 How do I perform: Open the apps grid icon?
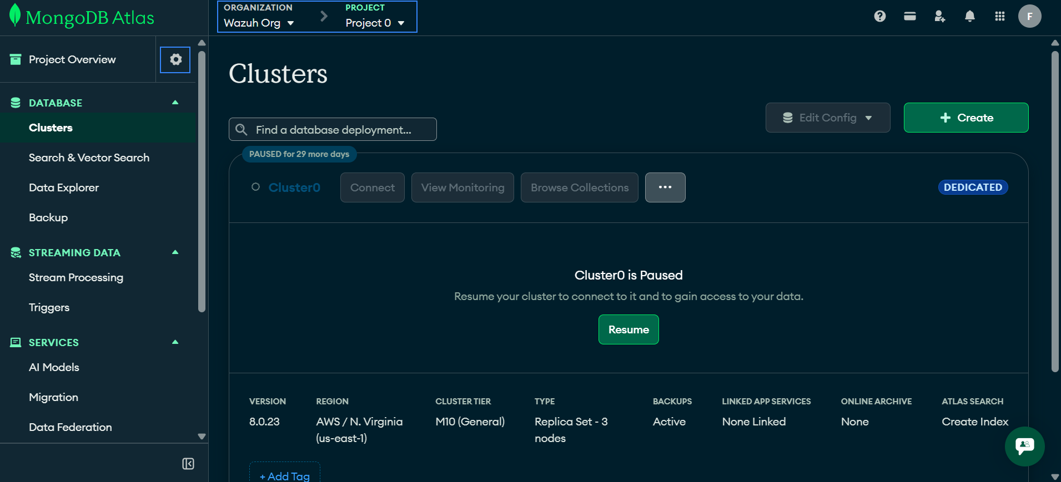[x=1000, y=16]
